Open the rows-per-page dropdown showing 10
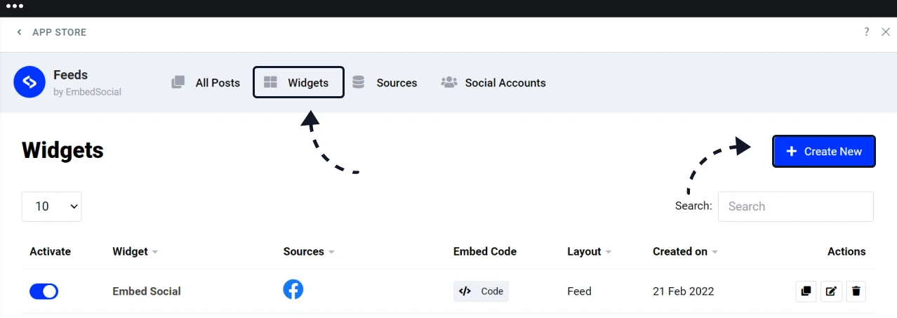The image size is (897, 318). tap(51, 206)
